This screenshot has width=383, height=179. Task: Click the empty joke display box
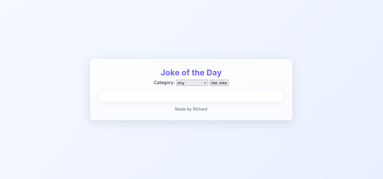[191, 96]
